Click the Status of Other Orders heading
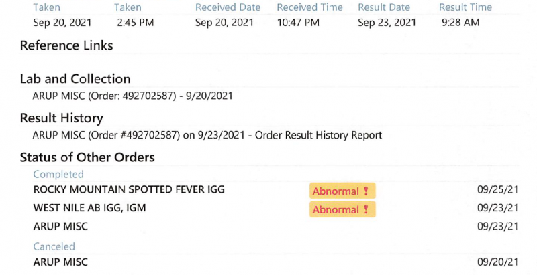This screenshot has width=537, height=275. [87, 157]
